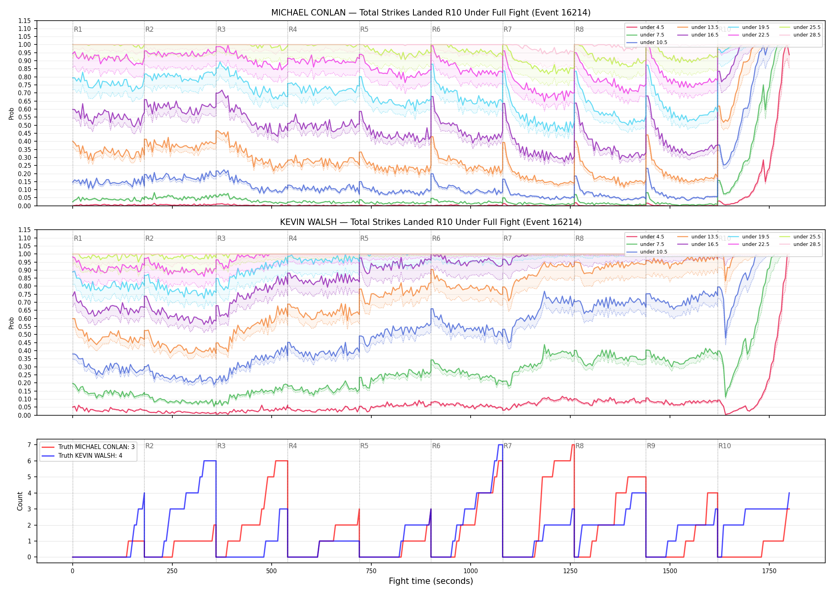
Task: Click x-axis tick label '1750'
Action: (x=769, y=571)
